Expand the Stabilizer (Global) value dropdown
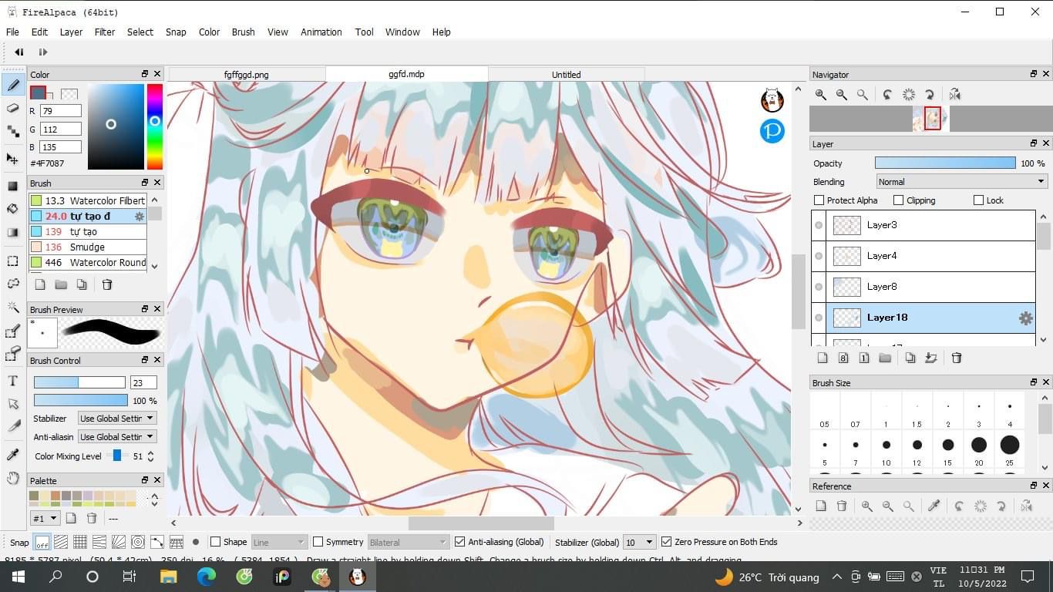This screenshot has height=592, width=1053. click(x=639, y=542)
